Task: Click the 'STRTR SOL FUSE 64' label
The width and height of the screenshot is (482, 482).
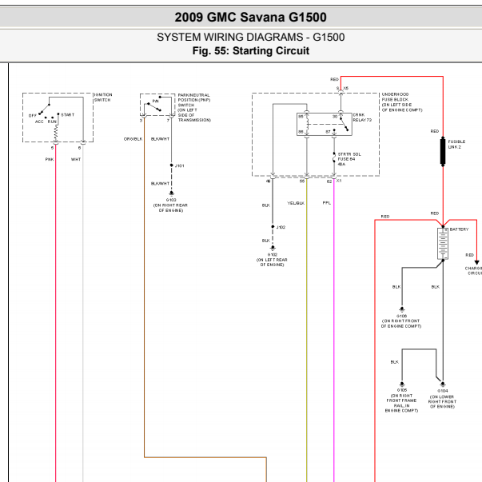Action: [349, 157]
